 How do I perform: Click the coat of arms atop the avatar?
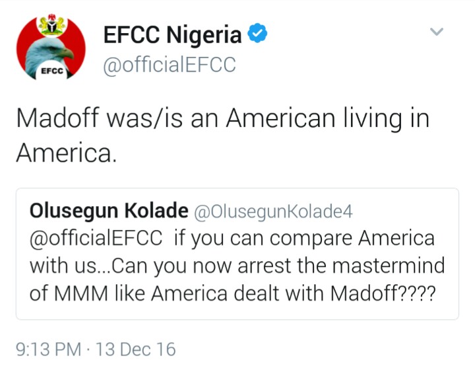[50, 25]
